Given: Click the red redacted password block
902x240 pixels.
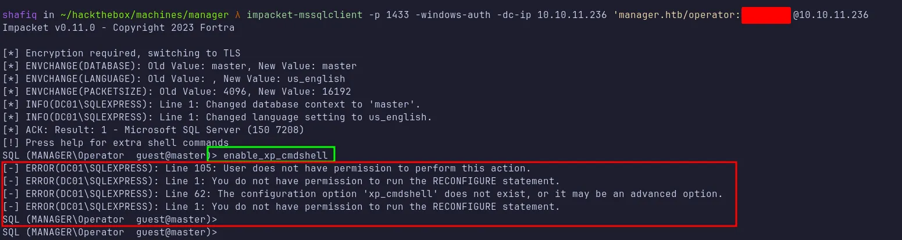Looking at the screenshot, I should tap(766, 15).
